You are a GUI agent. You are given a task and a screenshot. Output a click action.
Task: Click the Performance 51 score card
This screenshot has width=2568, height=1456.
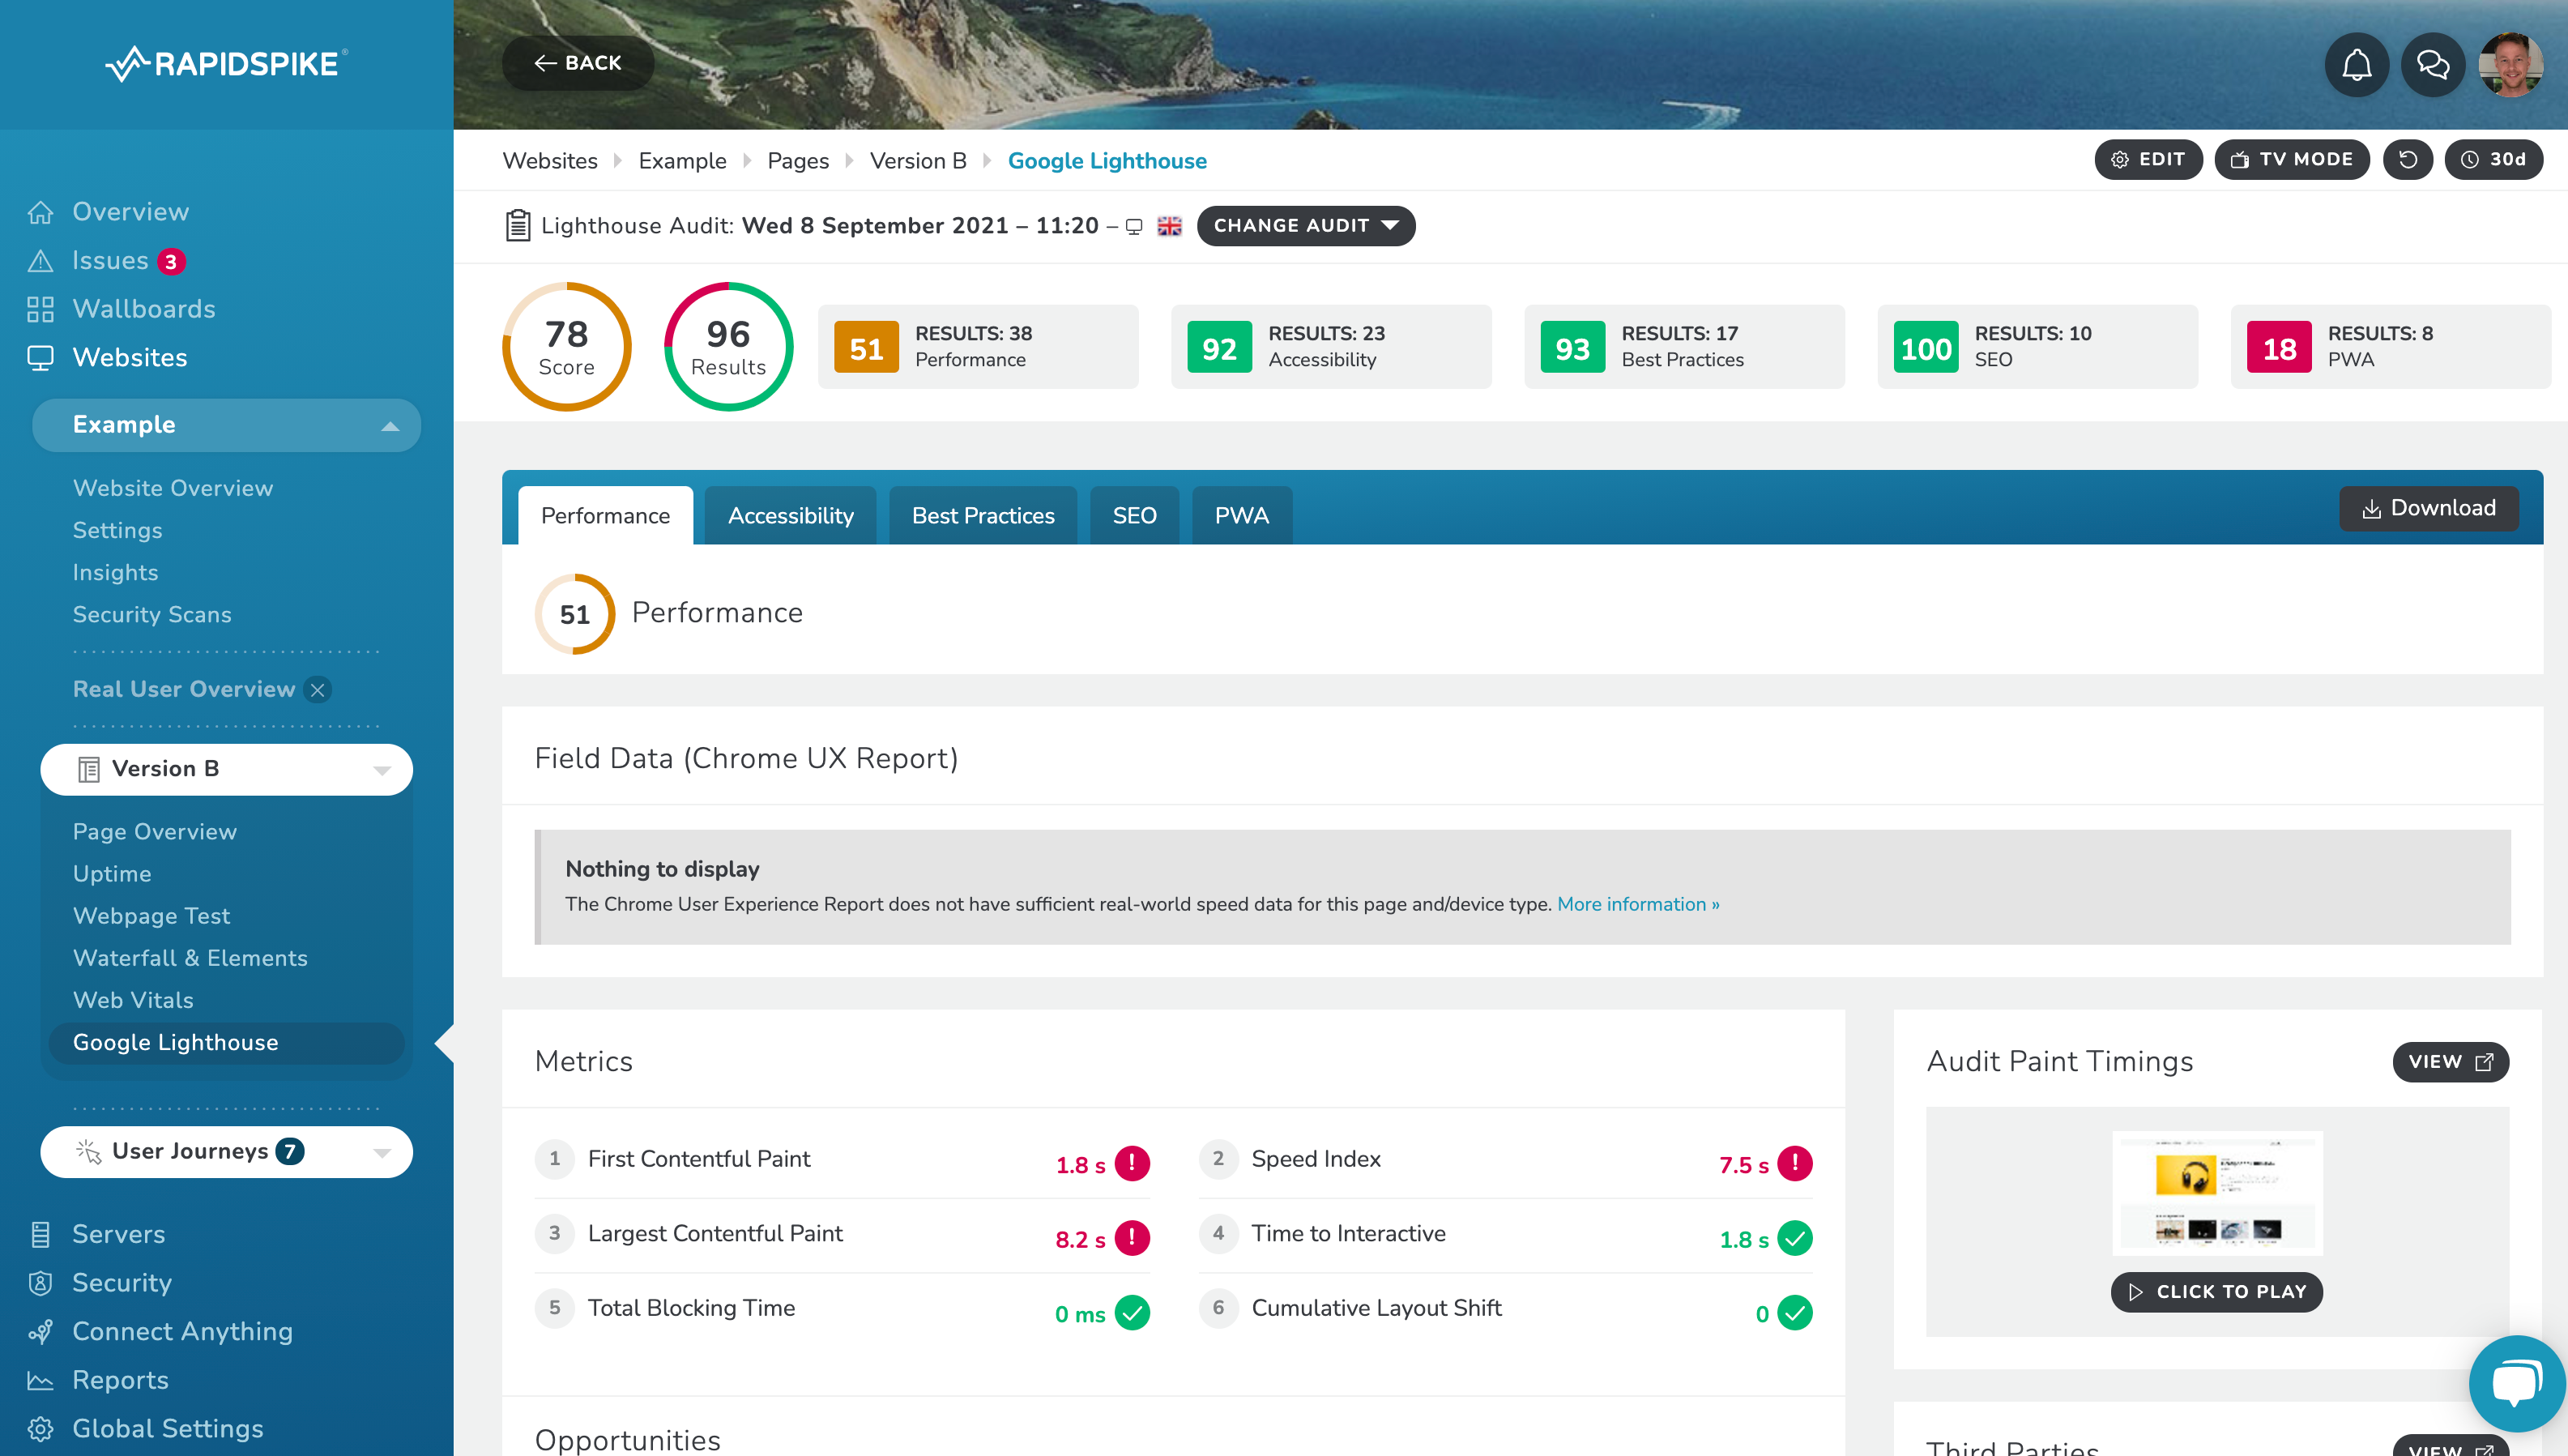pyautogui.click(x=978, y=347)
